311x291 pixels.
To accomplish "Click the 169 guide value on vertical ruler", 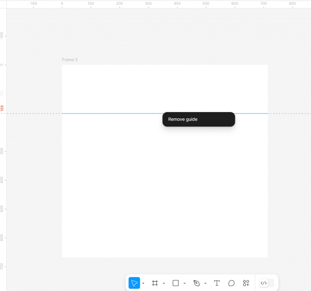I will 2,108.
